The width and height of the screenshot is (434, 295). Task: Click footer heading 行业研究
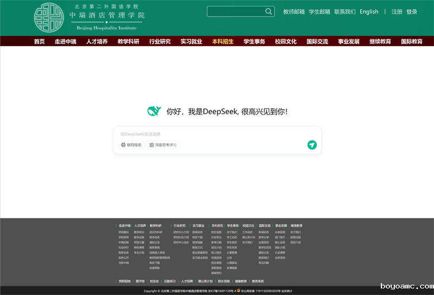180,225
